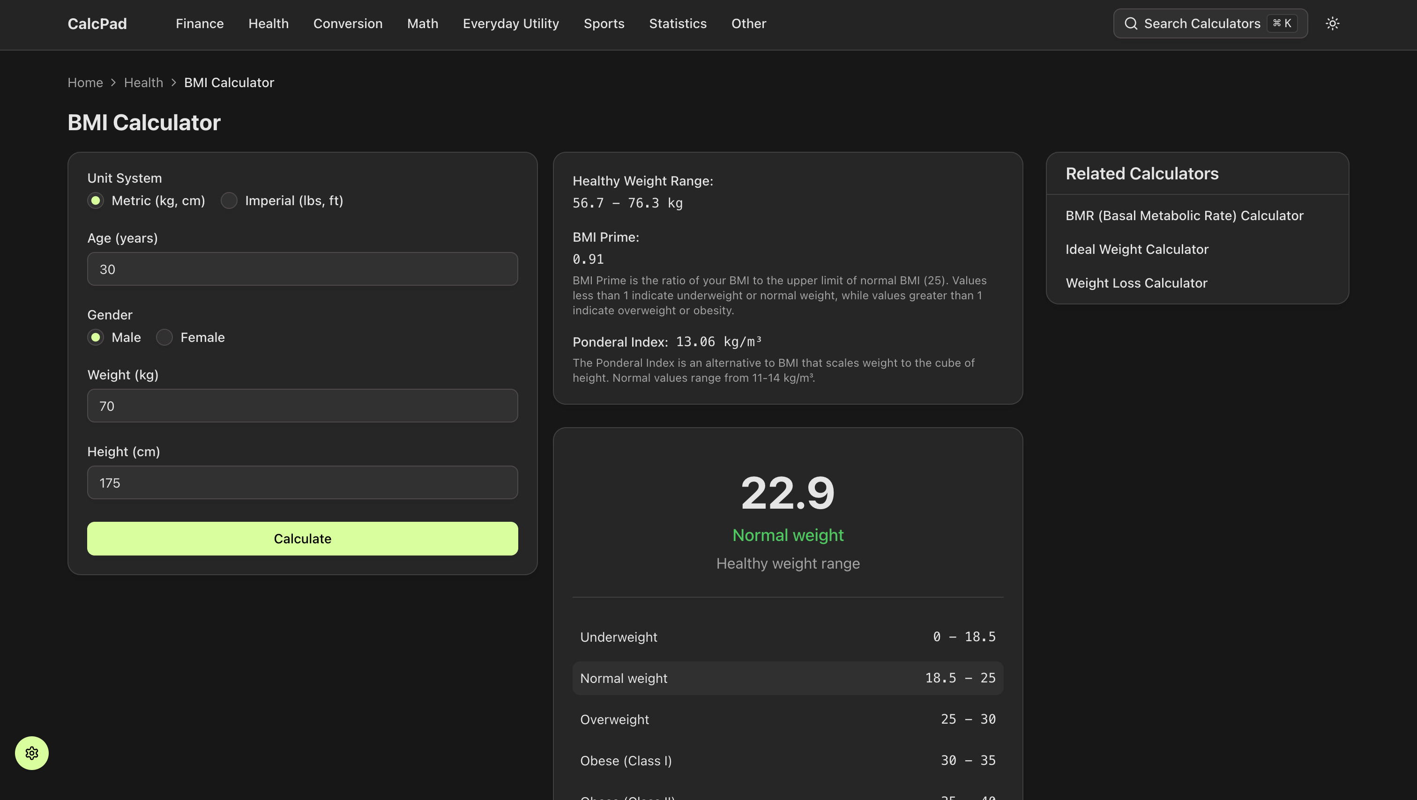The width and height of the screenshot is (1417, 800).
Task: Toggle the light/dark theme sun icon
Action: click(x=1332, y=23)
